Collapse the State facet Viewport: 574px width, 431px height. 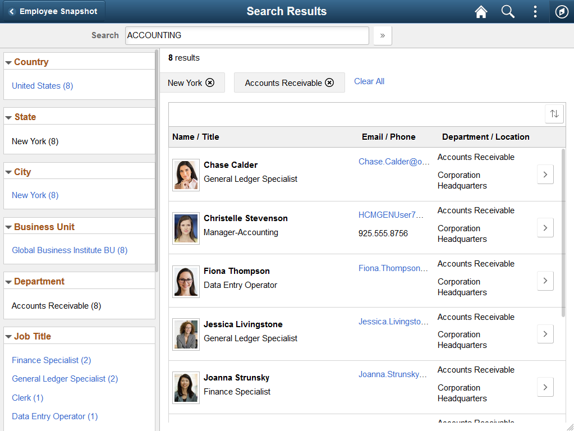pyautogui.click(x=9, y=117)
